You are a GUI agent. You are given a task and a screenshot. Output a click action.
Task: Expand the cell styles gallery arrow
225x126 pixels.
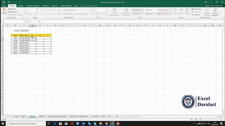[x=170, y=14]
